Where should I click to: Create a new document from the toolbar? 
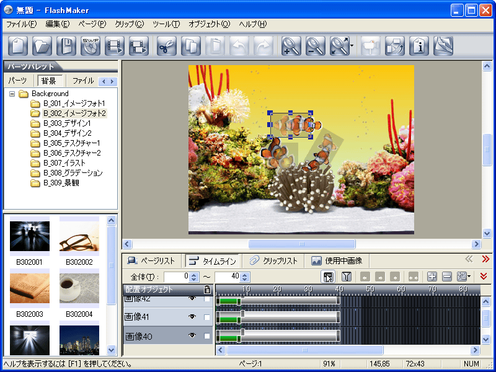point(18,46)
